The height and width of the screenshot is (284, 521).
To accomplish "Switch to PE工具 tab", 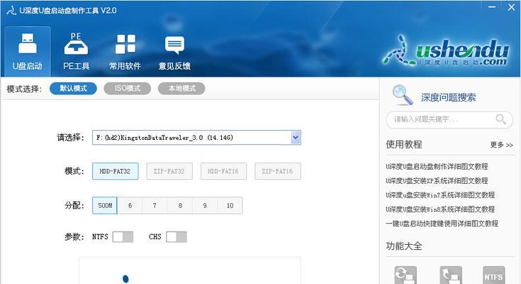I will click(76, 52).
